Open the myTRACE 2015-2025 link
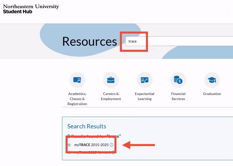Viewport: 233px width, 166px height. 91,145
